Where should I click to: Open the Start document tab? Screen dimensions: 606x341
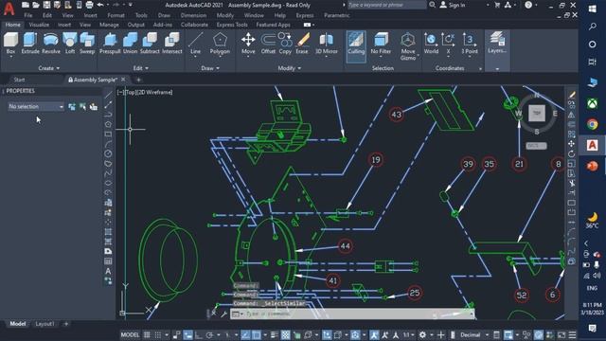click(x=19, y=80)
